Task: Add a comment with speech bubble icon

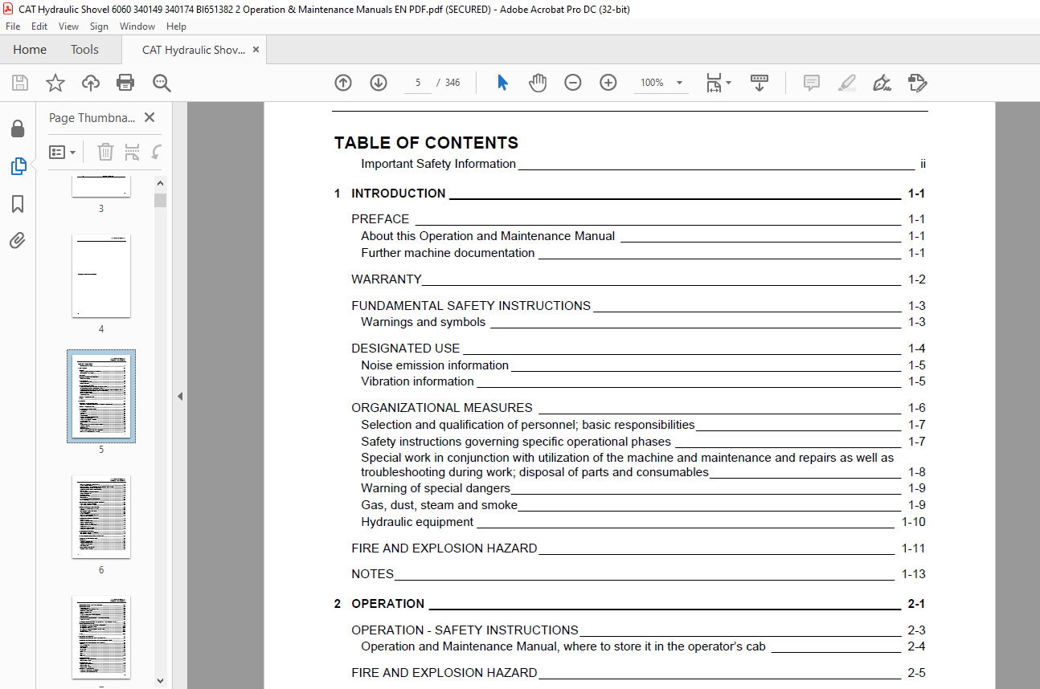Action: pyautogui.click(x=812, y=83)
